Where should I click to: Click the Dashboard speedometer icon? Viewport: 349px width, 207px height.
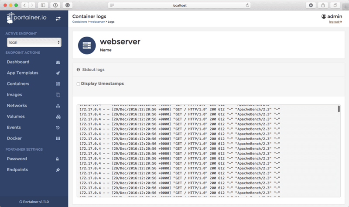pos(58,62)
